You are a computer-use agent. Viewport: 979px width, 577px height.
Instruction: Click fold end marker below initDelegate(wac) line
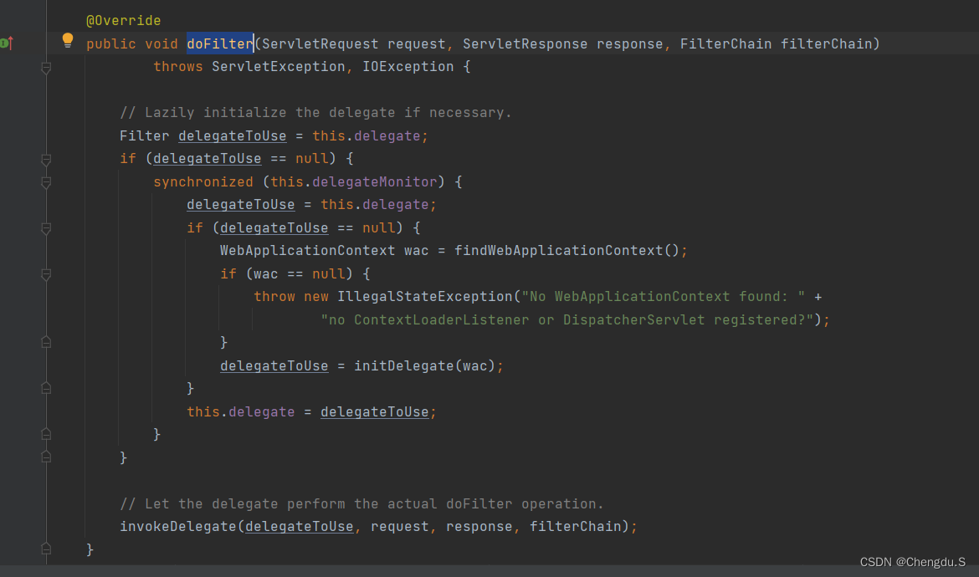pyautogui.click(x=46, y=388)
